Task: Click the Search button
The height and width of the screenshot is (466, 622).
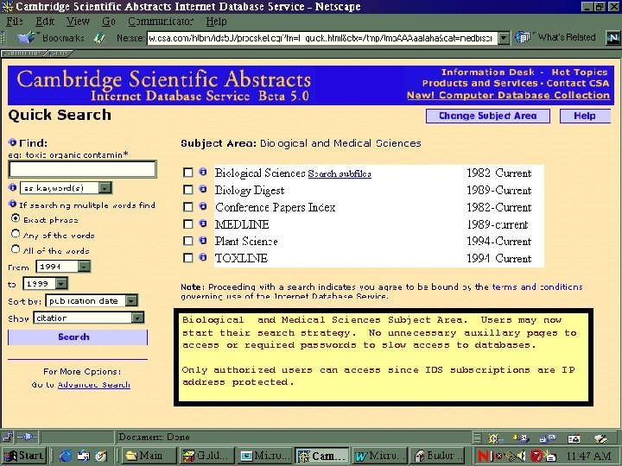Action: coord(78,337)
